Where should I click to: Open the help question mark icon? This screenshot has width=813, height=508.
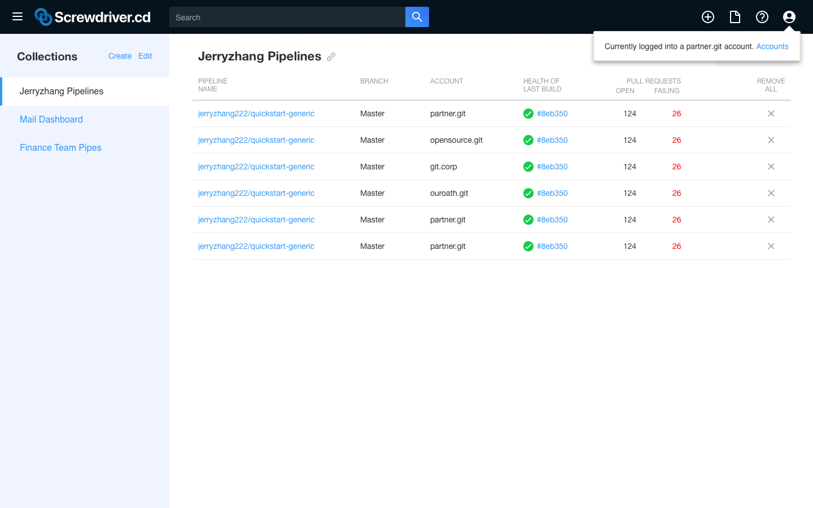coord(762,17)
